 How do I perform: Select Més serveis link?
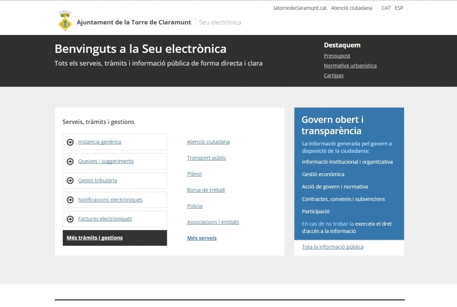202,238
